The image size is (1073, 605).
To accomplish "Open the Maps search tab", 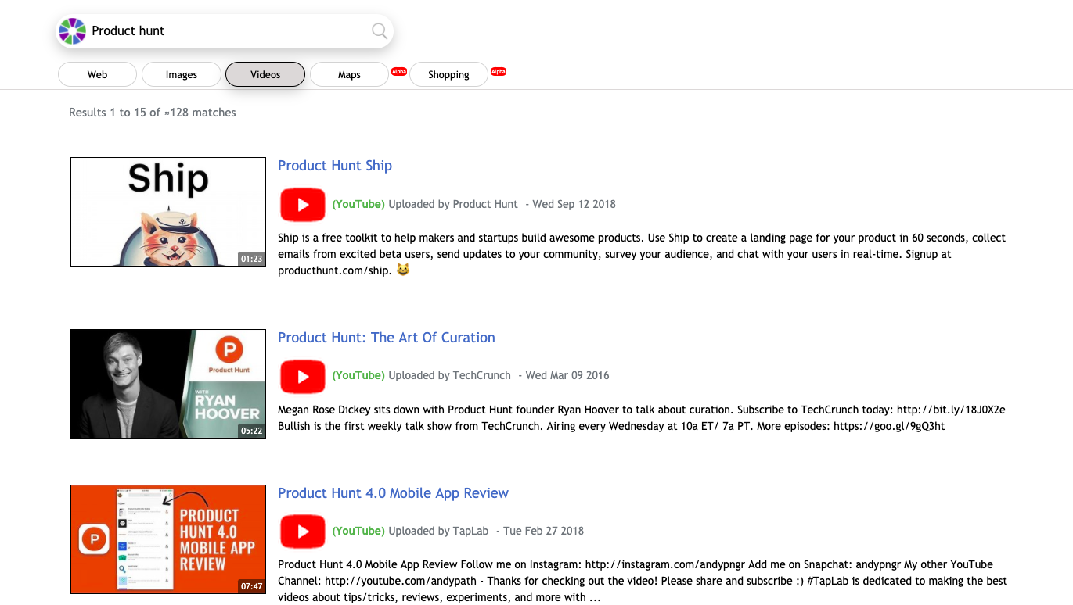I will pyautogui.click(x=349, y=74).
